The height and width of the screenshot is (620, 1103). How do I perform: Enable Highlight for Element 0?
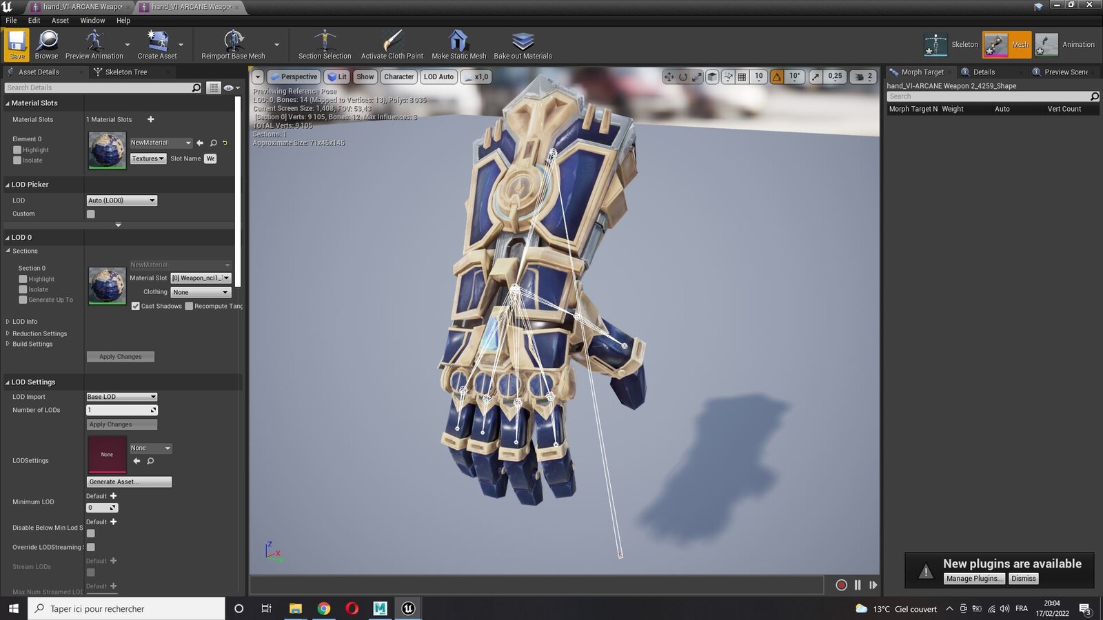(17, 149)
